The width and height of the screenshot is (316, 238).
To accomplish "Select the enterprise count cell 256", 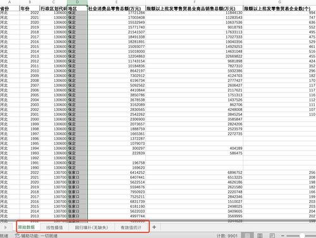I will tap(279, 173).
